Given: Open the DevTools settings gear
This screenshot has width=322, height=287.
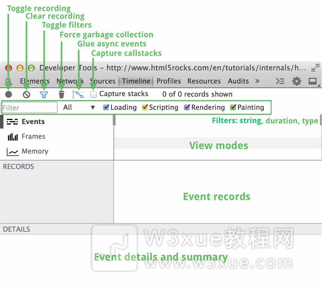Looking at the screenshot, I should [x=297, y=81].
